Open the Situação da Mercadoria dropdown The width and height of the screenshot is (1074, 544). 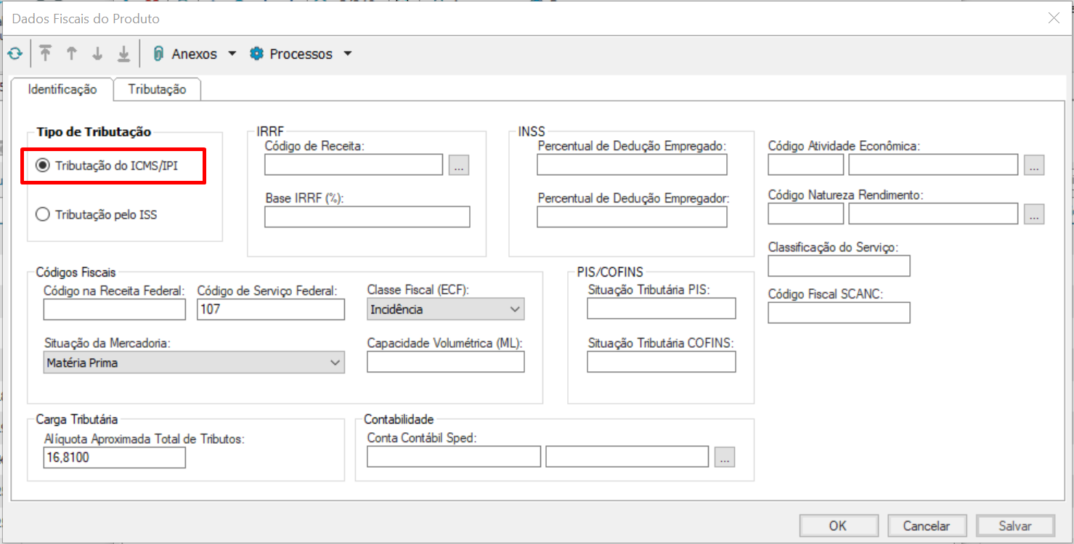pos(194,362)
